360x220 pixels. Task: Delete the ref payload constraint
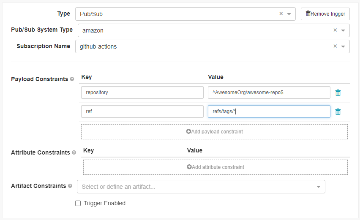tap(338, 112)
